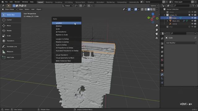Open Global transform orientation dropdown

coord(68,6)
